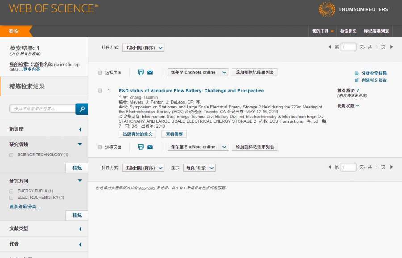Open the 我的工具 menu
402x258 pixels.
point(322,31)
